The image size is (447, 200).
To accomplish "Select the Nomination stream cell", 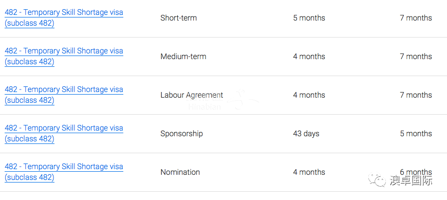I will [180, 172].
